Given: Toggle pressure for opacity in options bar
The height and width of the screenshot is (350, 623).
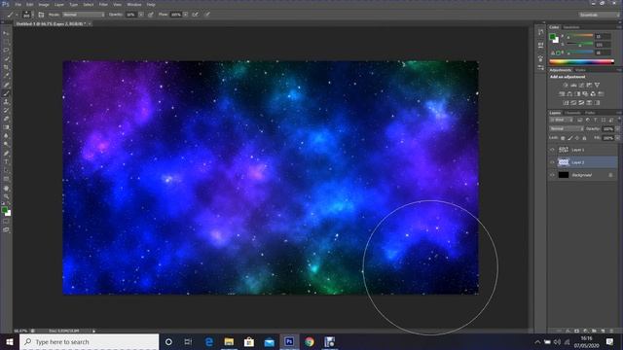Looking at the screenshot, I should (151, 15).
